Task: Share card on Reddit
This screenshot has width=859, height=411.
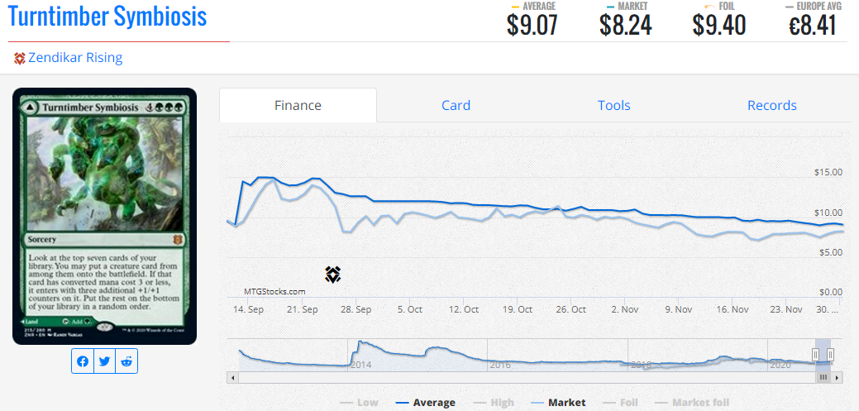Action: [x=126, y=361]
